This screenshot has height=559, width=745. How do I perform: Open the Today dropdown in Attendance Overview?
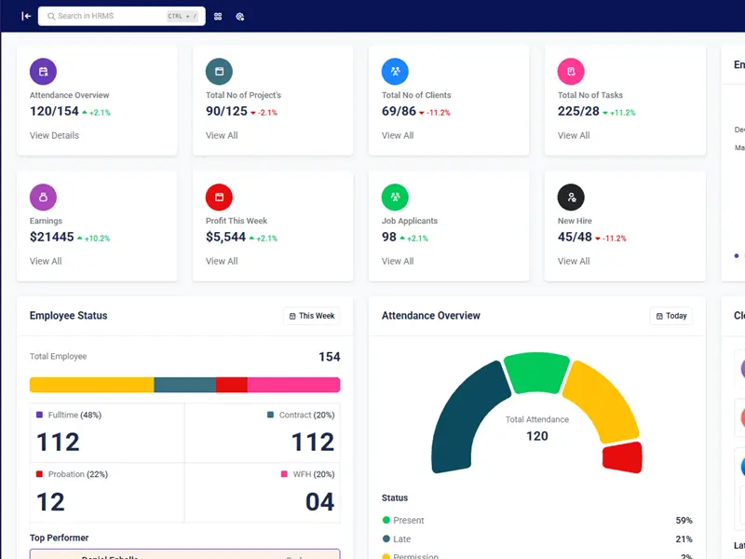[670, 316]
